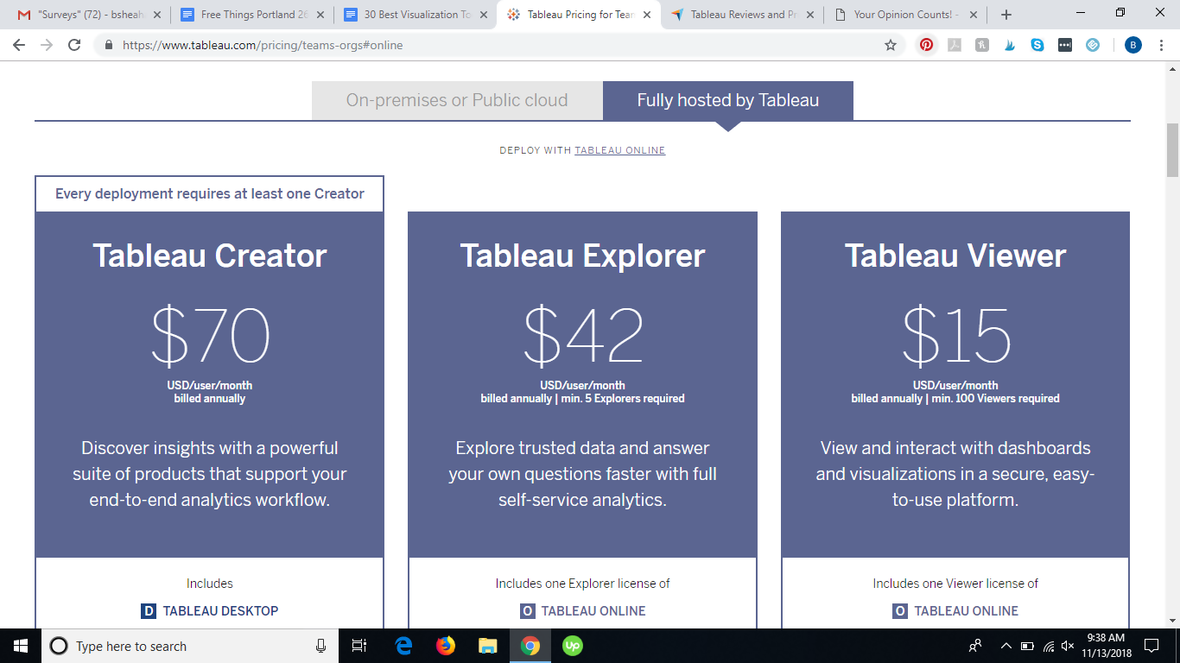Click the Tableau Viewer heading
The height and width of the screenshot is (663, 1180).
(x=955, y=256)
